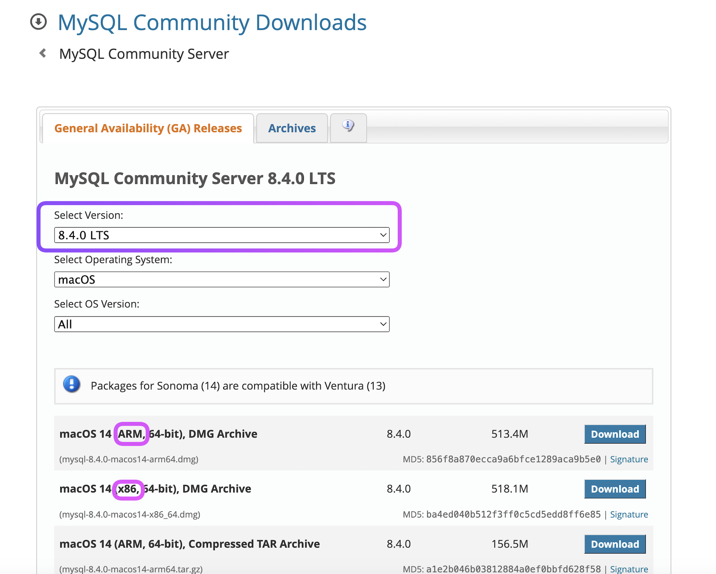Click MD5 hash 856f8a870ecca9a6bfce1289aca9b5e0

tap(513, 459)
